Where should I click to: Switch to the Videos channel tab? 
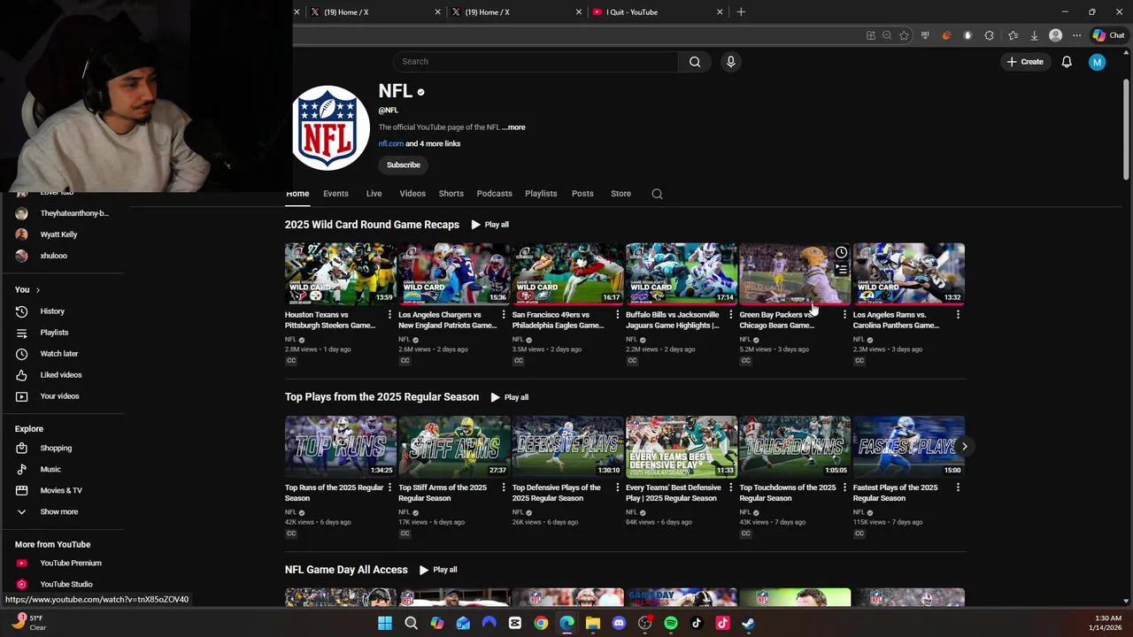(412, 194)
